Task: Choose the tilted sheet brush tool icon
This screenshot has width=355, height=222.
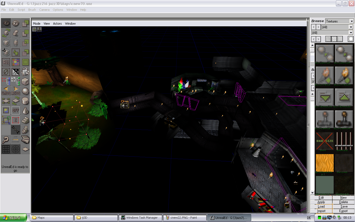Action: click(x=16, y=33)
